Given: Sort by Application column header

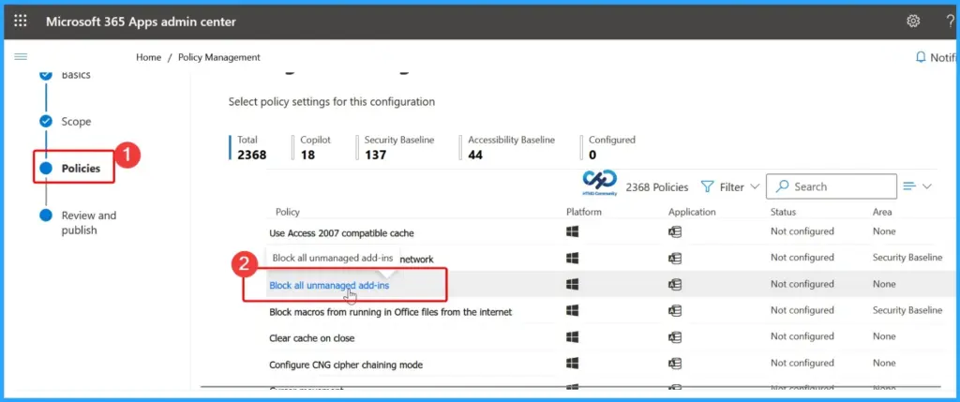Looking at the screenshot, I should pyautogui.click(x=692, y=213).
